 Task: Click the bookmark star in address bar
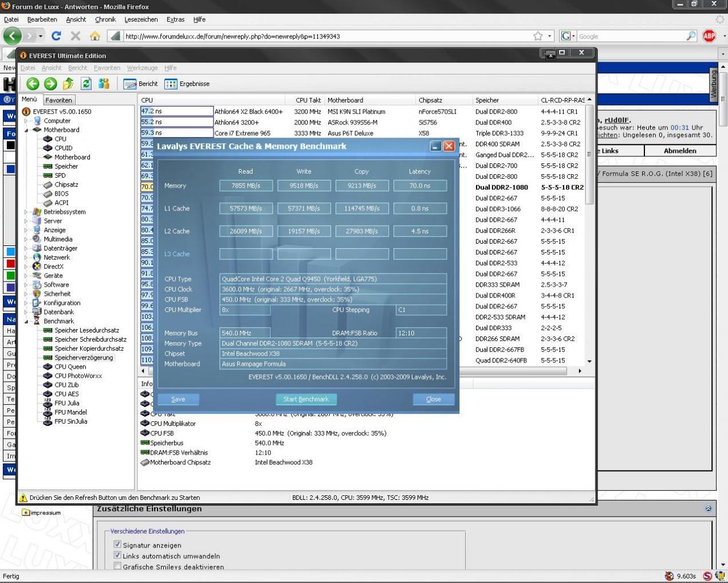(x=538, y=36)
